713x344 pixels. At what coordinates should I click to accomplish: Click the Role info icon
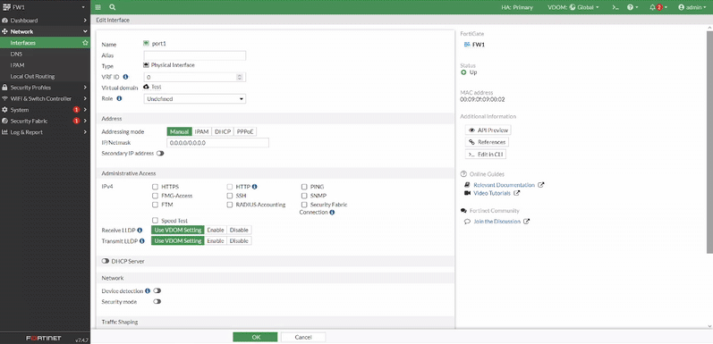click(x=119, y=98)
